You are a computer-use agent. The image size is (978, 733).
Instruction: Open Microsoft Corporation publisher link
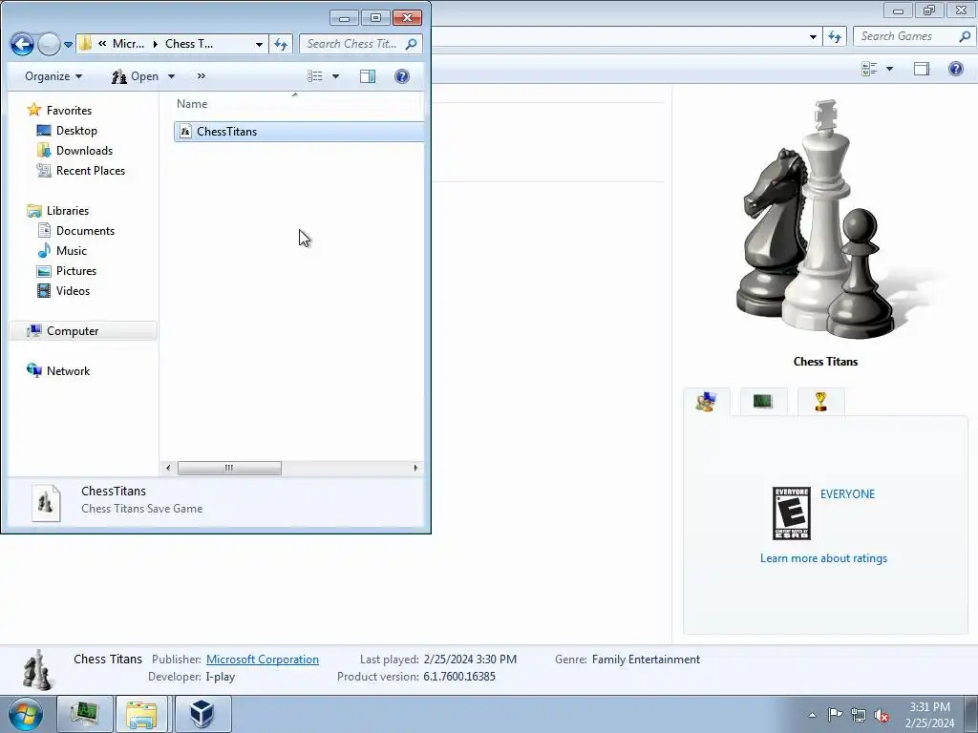click(x=263, y=660)
